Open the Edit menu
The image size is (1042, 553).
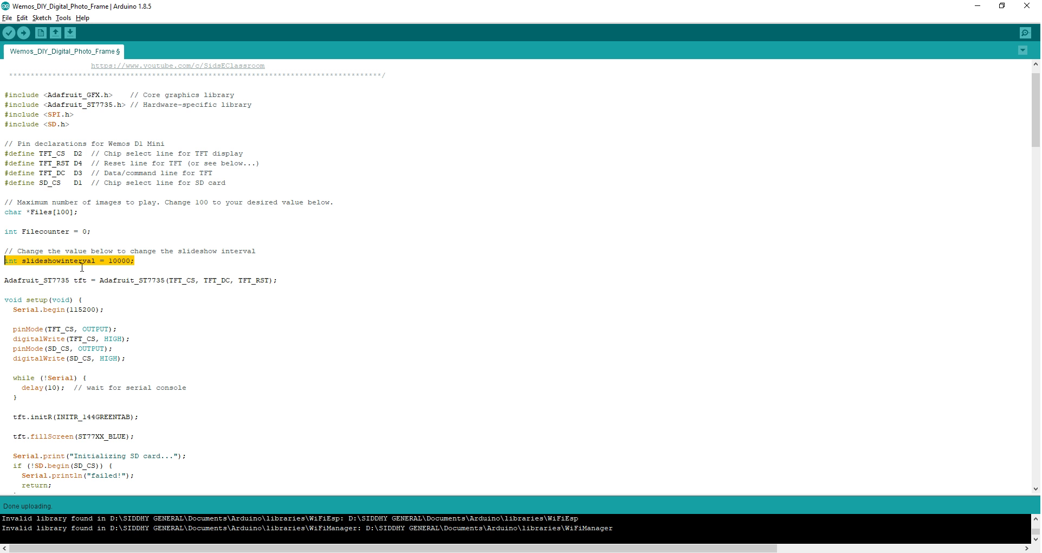[x=22, y=18]
